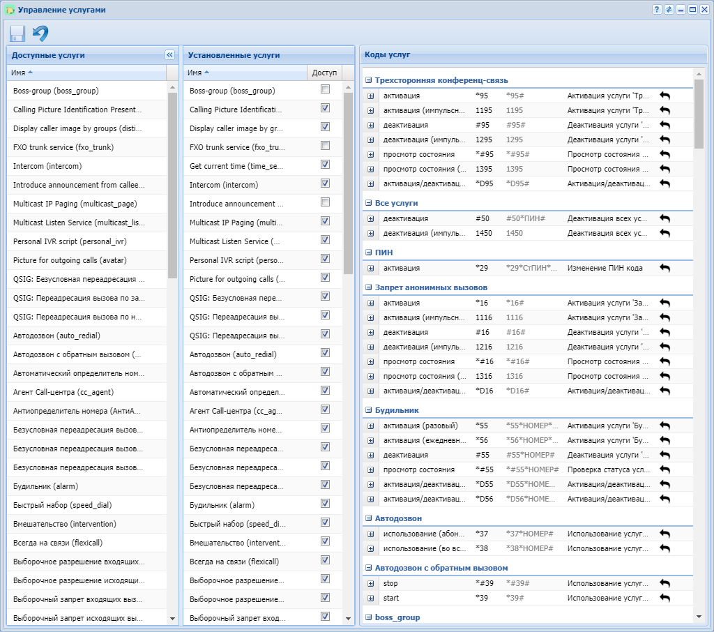This screenshot has height=632, width=714.
Task: Collapse the Доступные услуги panel
Action: 169,54
